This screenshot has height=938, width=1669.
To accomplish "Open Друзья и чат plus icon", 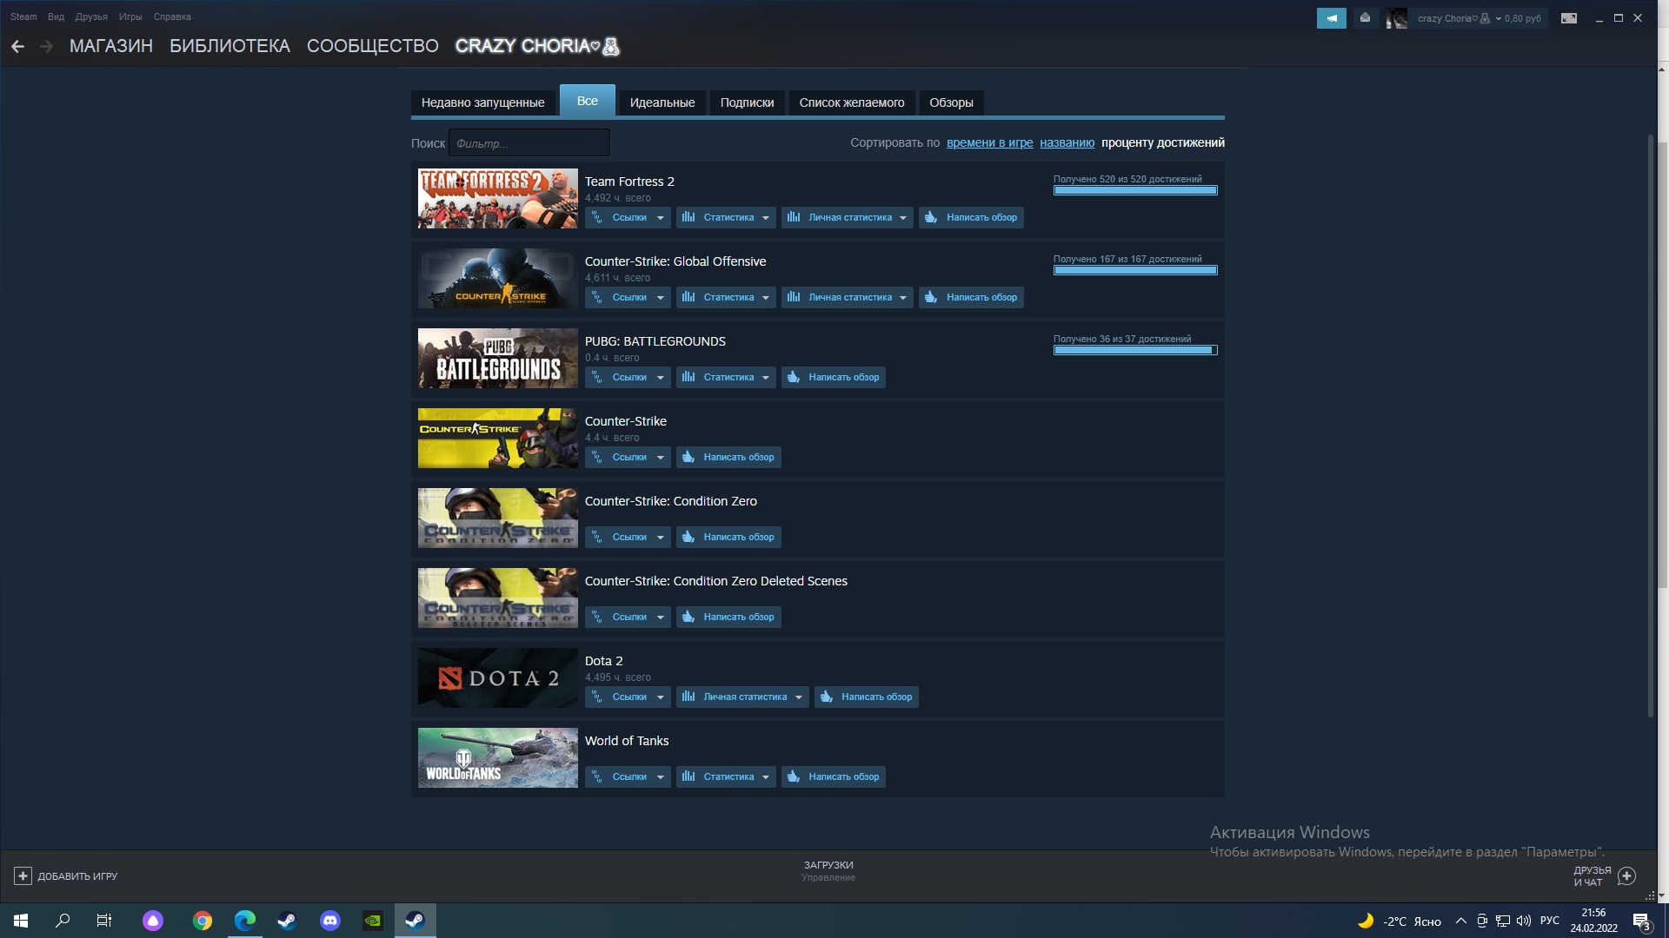I will tap(1626, 876).
